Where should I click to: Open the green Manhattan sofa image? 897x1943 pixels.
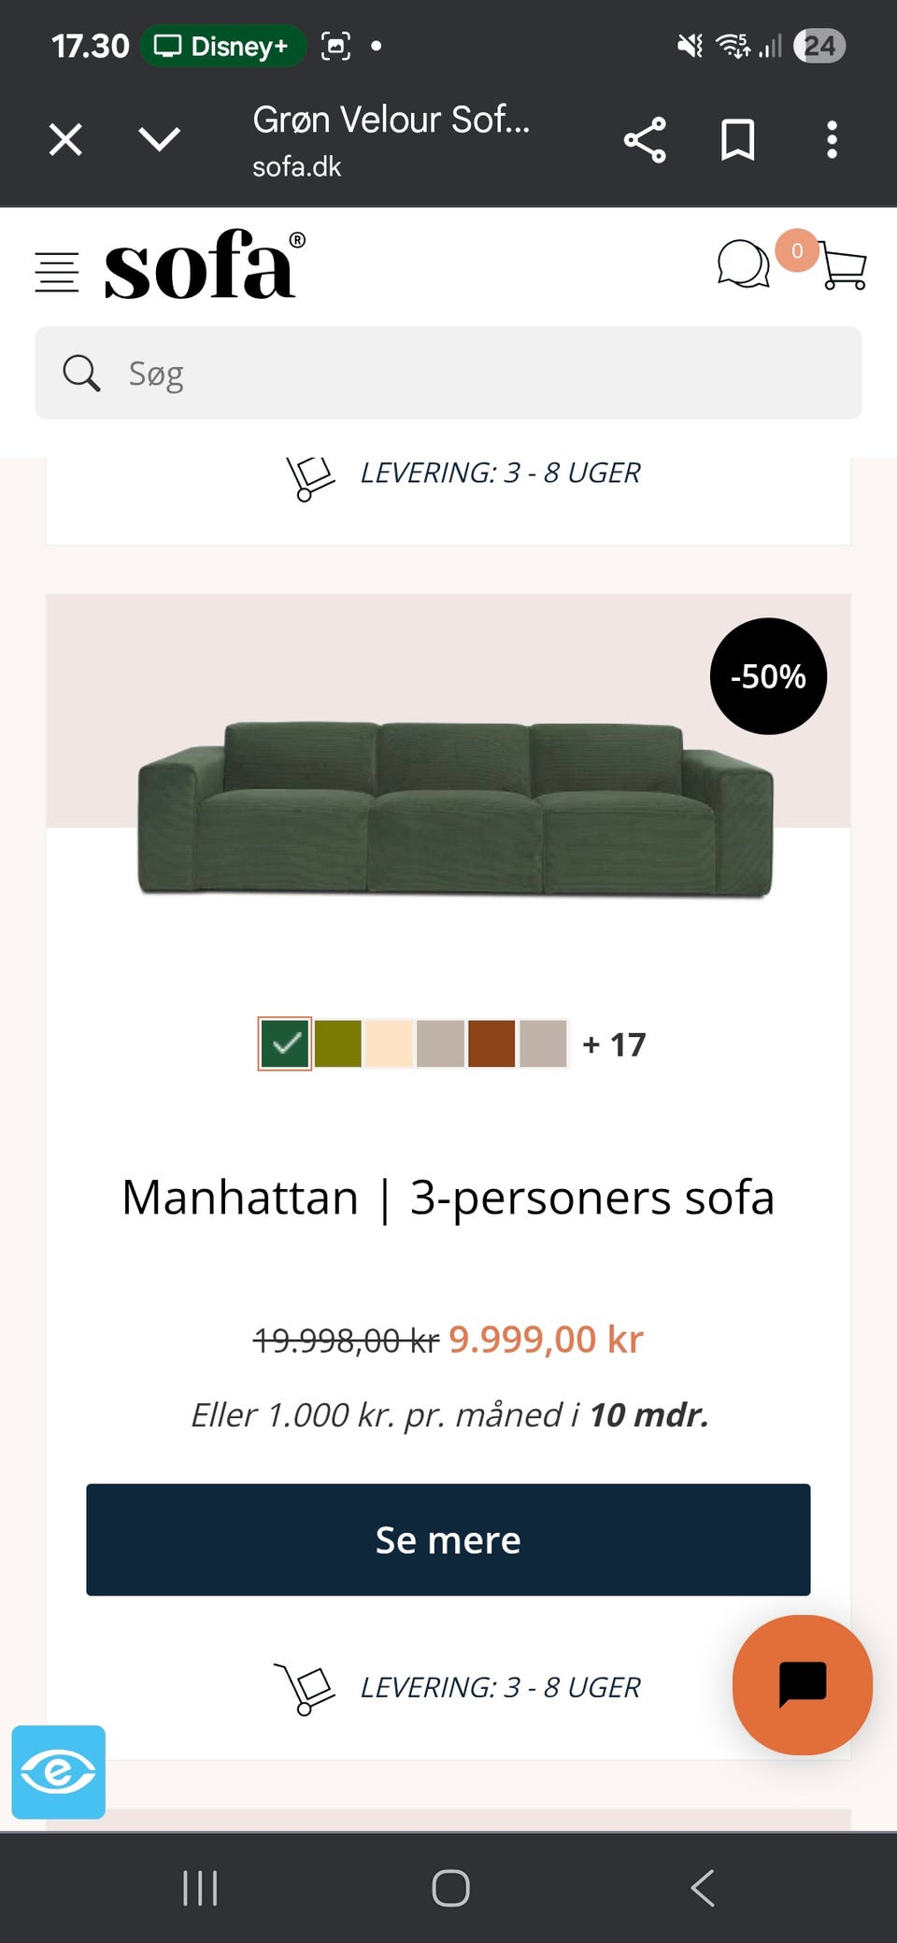coord(455,808)
